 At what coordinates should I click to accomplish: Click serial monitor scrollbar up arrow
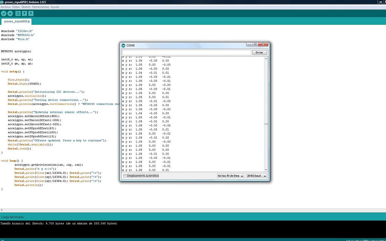click(266, 59)
